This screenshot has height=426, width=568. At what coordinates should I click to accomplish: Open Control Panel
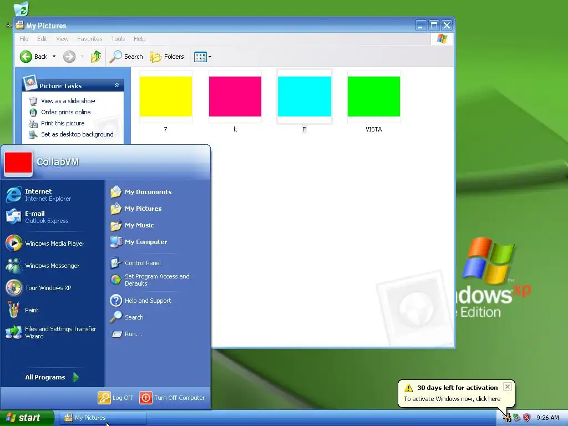135,263
